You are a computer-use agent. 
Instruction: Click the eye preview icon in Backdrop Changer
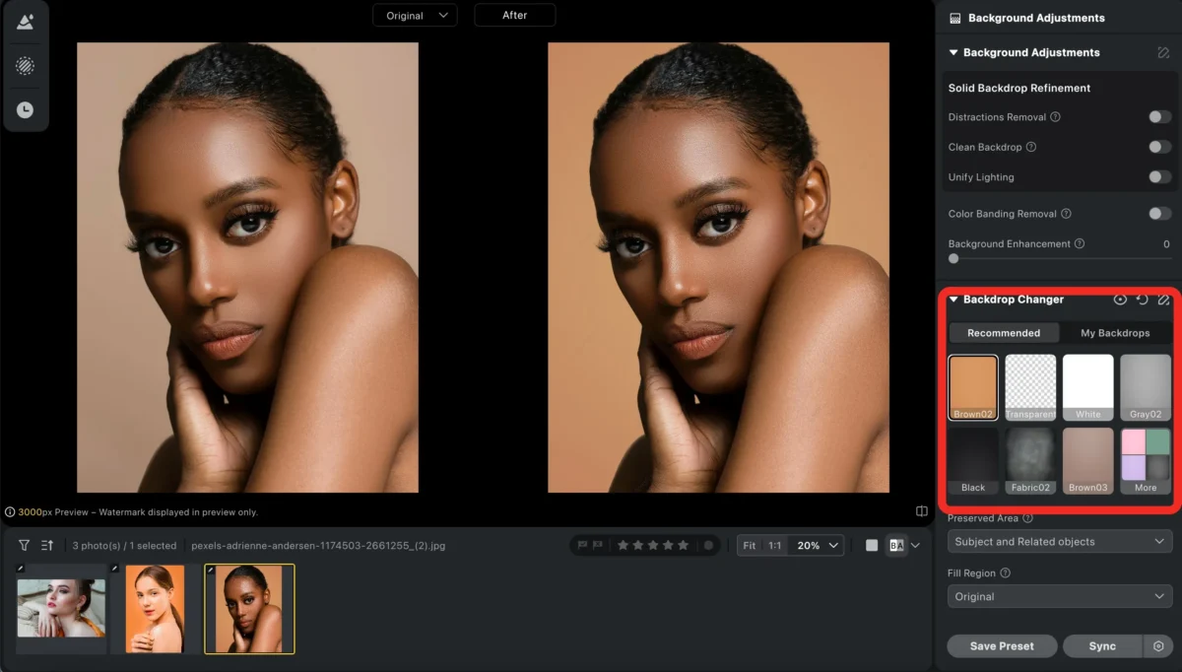(x=1120, y=300)
